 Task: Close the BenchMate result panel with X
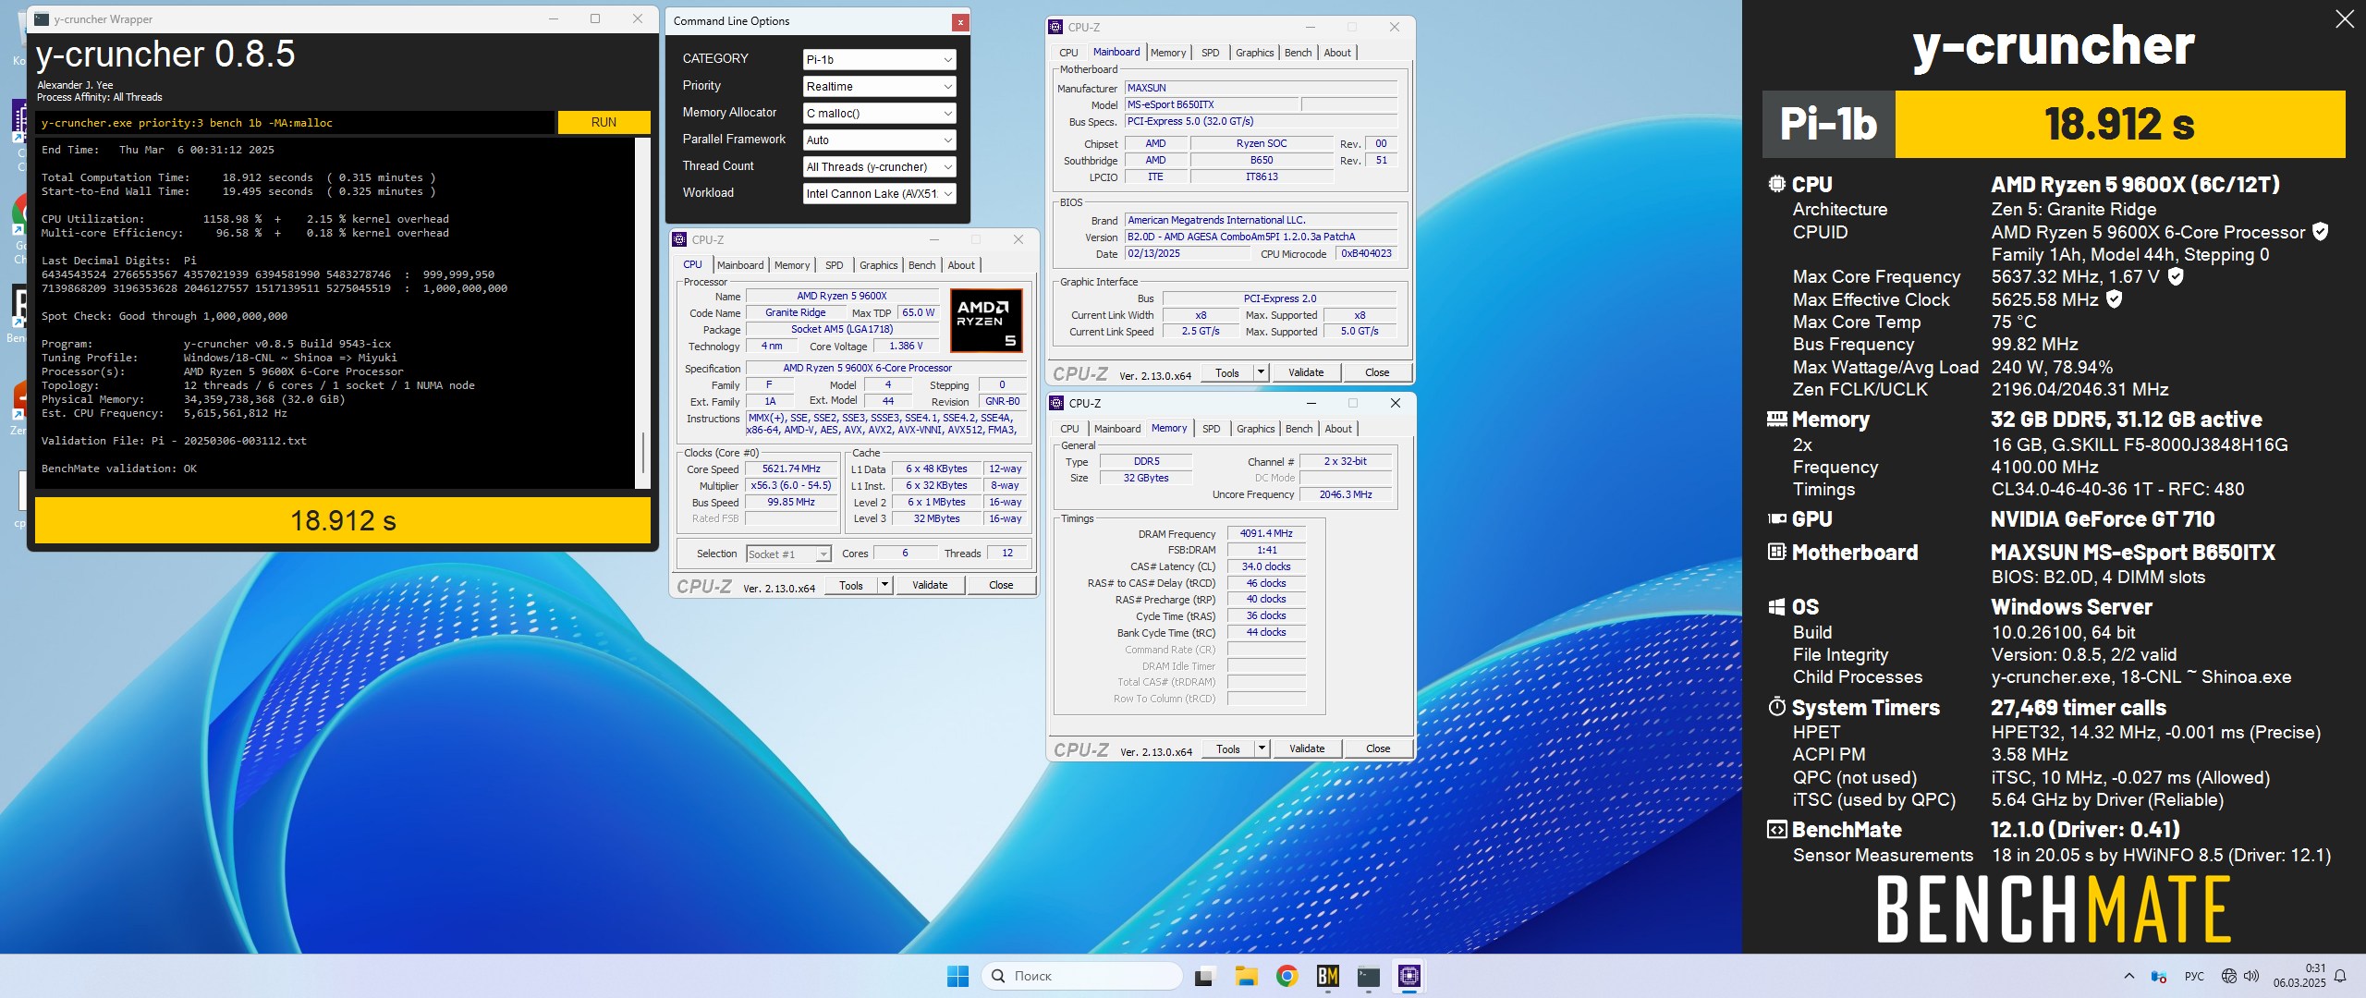2345,19
